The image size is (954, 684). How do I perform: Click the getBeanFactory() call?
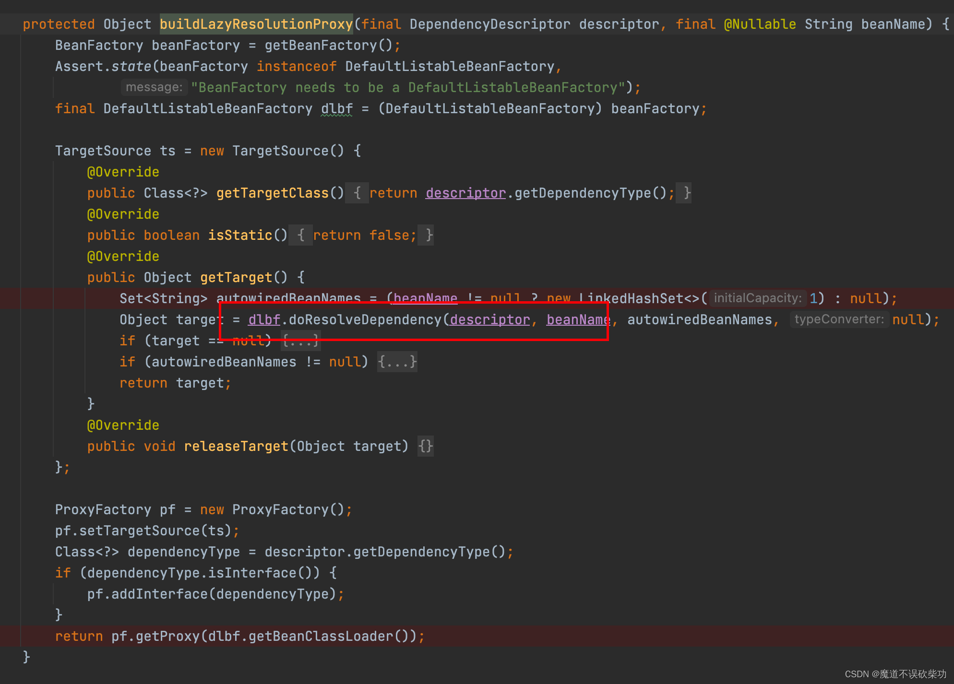point(328,45)
